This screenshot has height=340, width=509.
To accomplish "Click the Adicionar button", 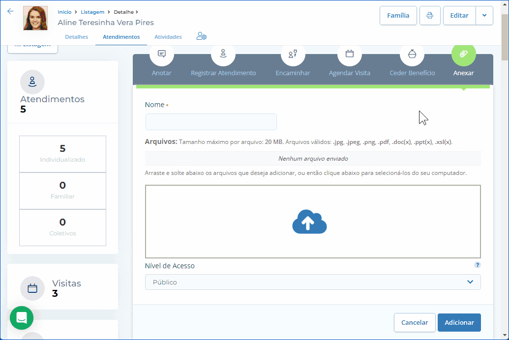I will point(459,322).
